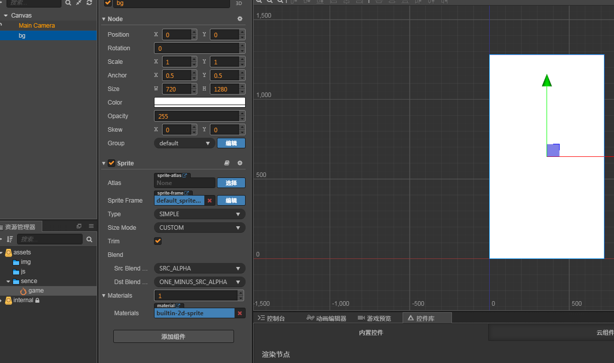Pop out the asset manager panel
614x363 pixels.
pyautogui.click(x=79, y=226)
